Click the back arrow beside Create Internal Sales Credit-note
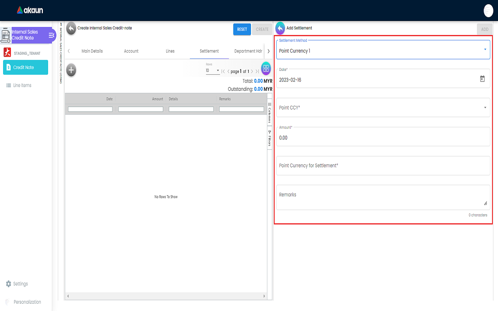Screen dimensions: 498x311 pyautogui.click(x=71, y=29)
